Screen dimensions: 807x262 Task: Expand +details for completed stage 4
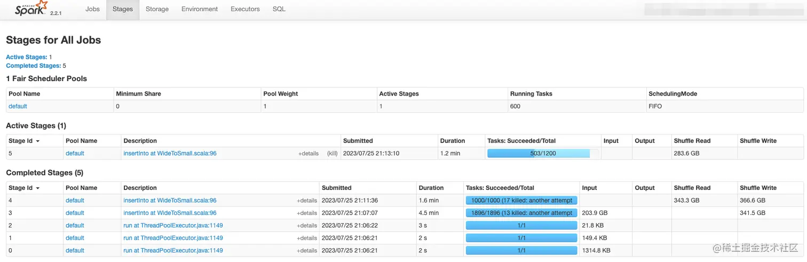click(x=307, y=201)
